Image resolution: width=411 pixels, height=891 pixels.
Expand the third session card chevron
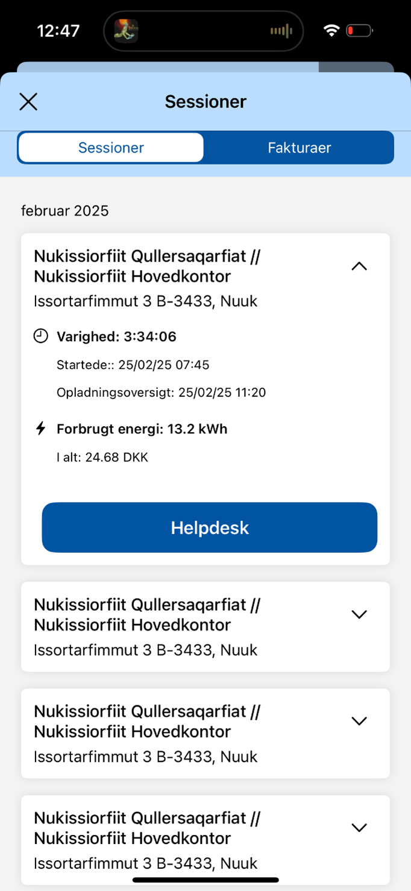(359, 721)
